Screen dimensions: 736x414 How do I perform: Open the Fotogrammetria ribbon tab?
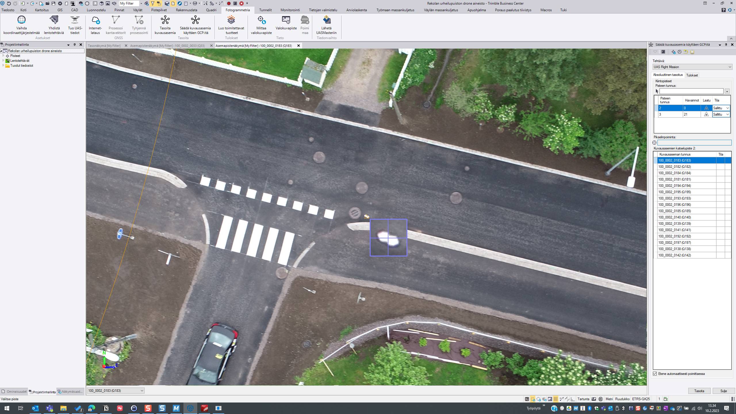(x=238, y=10)
